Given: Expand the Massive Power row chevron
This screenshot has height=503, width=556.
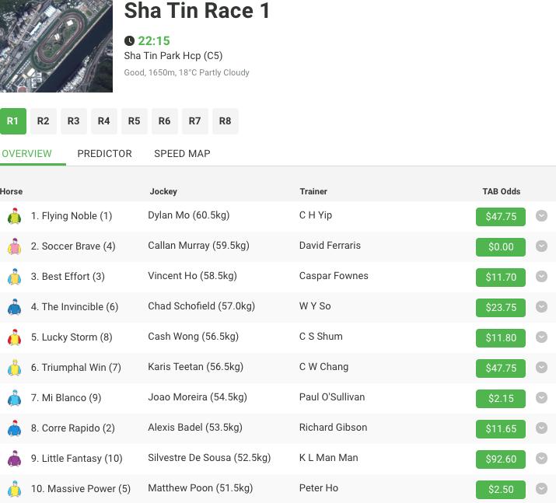Looking at the screenshot, I should pyautogui.click(x=541, y=488).
